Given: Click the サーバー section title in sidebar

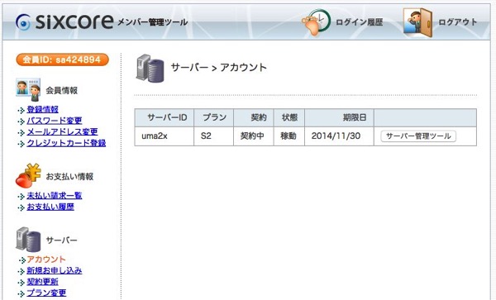Looking at the screenshot, I should [x=62, y=240].
